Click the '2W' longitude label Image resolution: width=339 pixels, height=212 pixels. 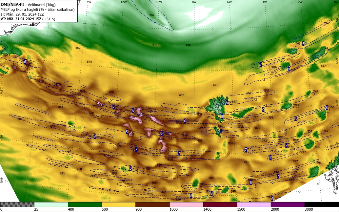tap(300, 2)
